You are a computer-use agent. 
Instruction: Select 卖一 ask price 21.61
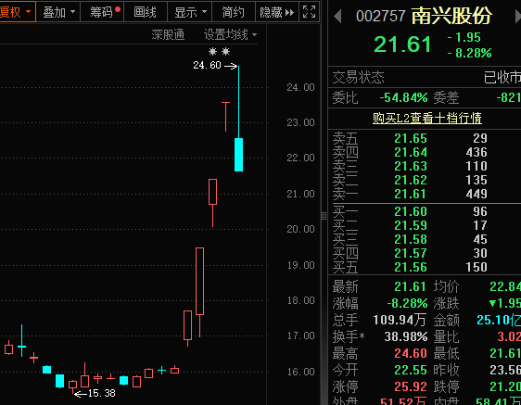click(411, 194)
